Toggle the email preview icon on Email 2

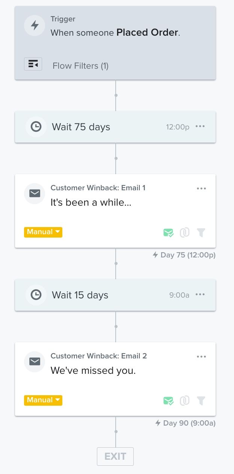[168, 401]
